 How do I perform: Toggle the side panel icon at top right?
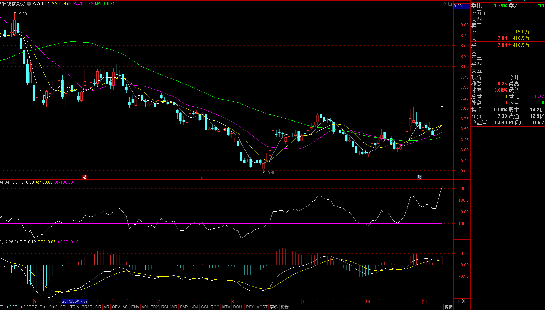pyautogui.click(x=450, y=4)
